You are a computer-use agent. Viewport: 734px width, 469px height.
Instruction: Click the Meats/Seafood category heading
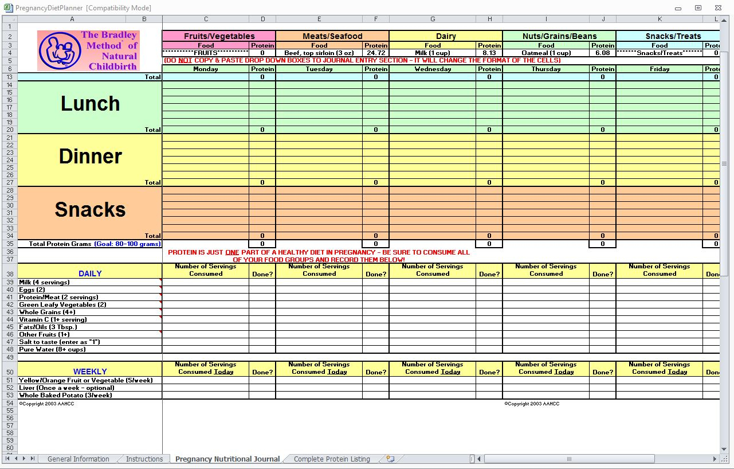332,36
